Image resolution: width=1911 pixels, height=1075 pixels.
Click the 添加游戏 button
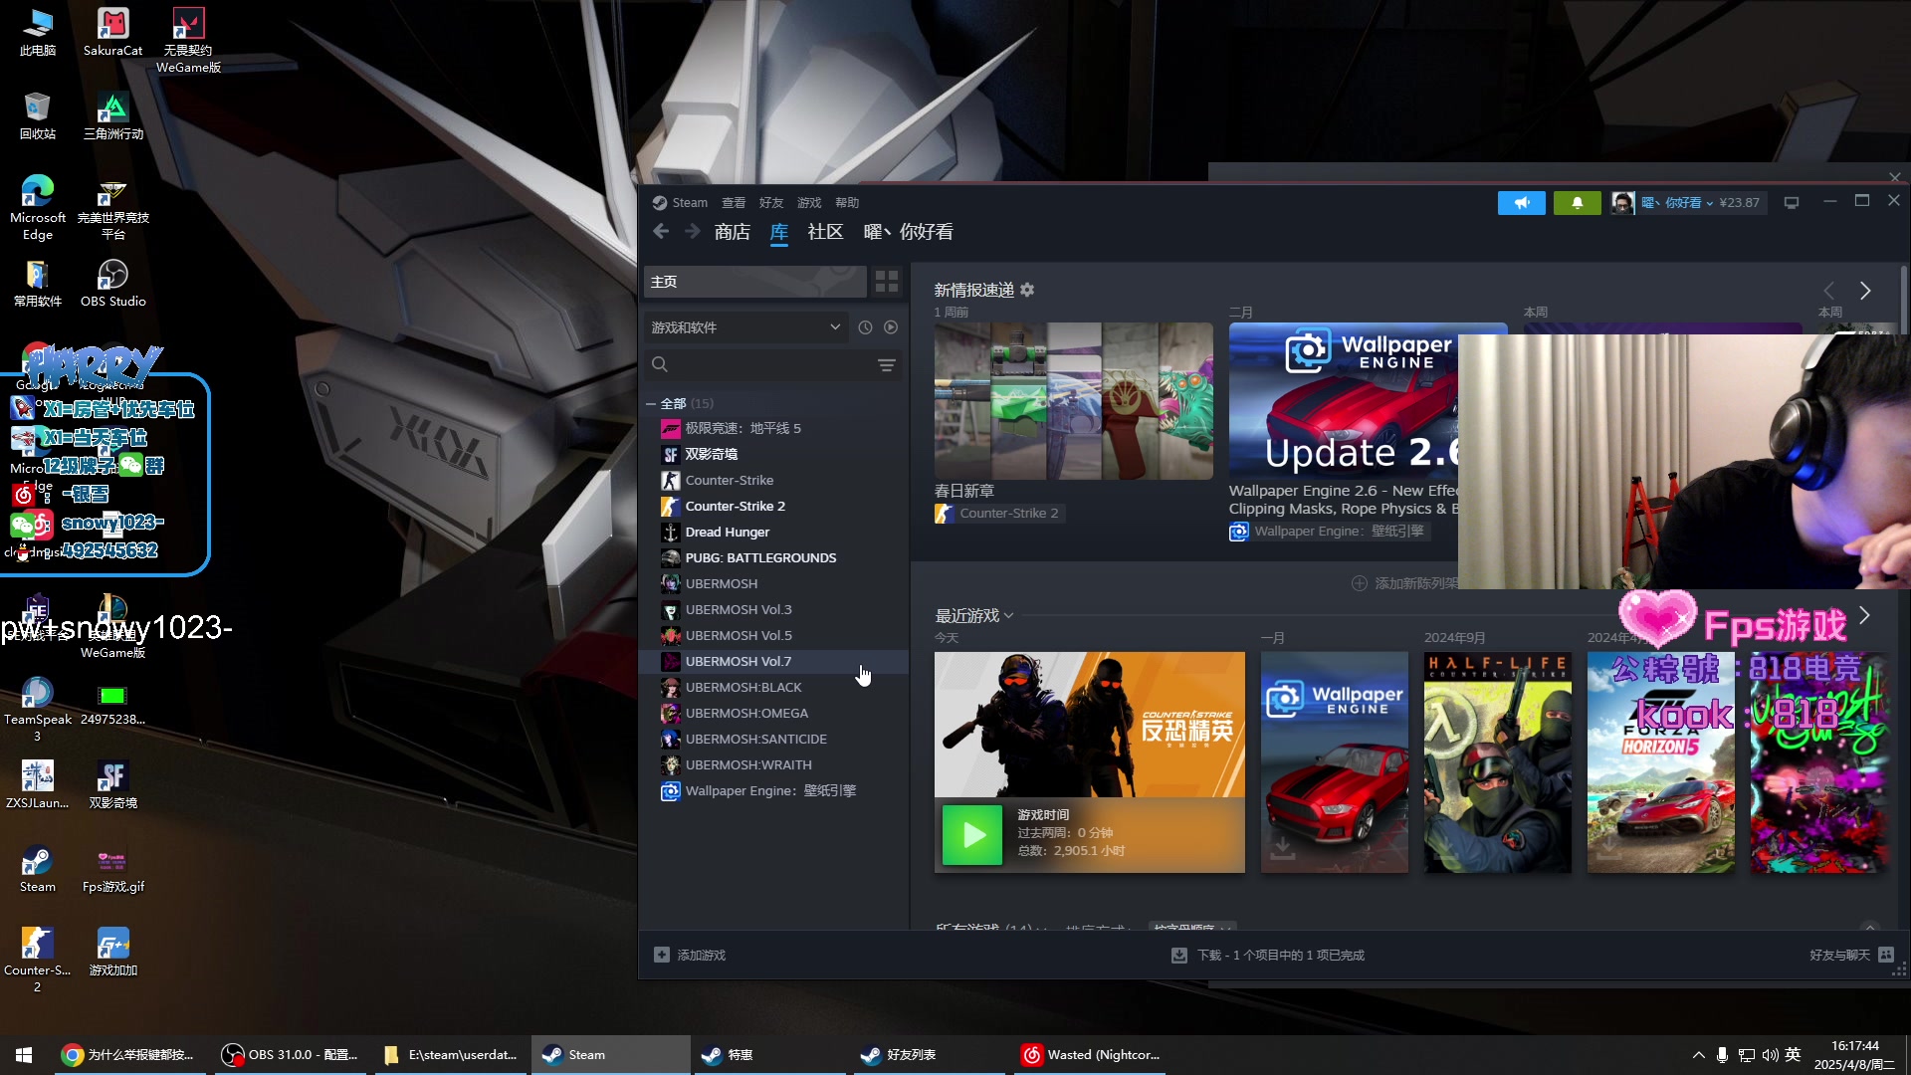(690, 955)
